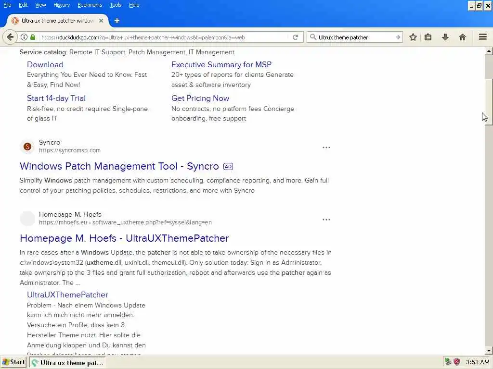
Task: Open more options for M. Hoefs result
Action: (x=326, y=220)
